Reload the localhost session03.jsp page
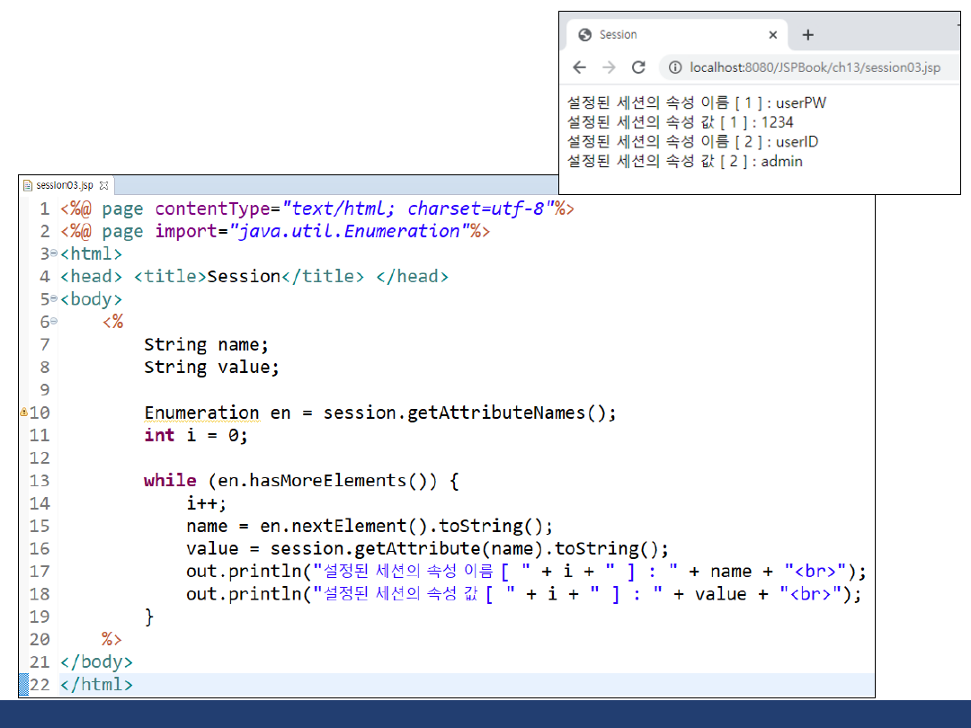The height and width of the screenshot is (728, 971). [638, 67]
